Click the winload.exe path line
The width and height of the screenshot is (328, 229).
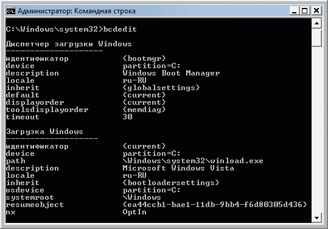[x=193, y=161]
